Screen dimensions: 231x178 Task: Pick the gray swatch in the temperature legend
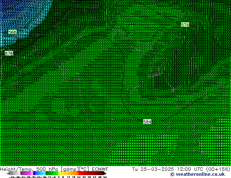(x=12, y=173)
